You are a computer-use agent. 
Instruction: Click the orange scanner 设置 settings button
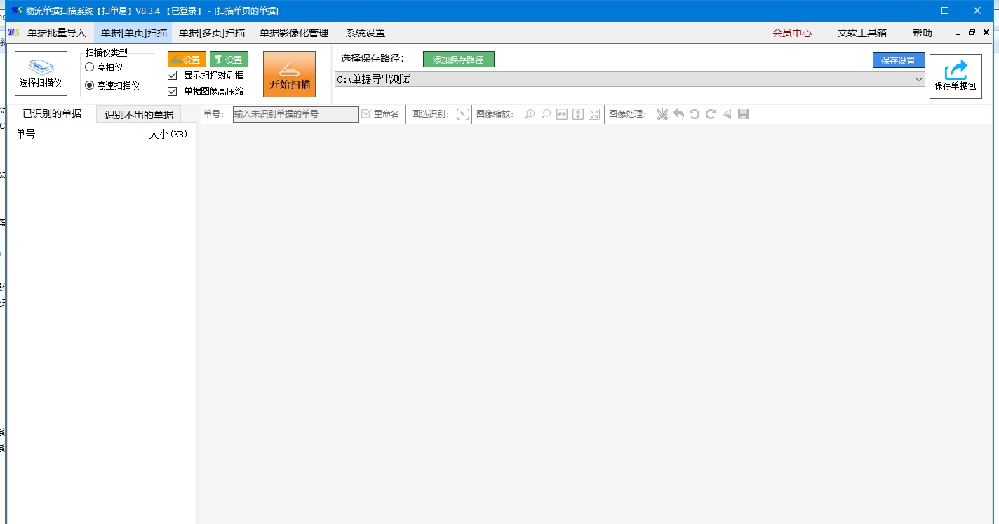click(x=186, y=60)
